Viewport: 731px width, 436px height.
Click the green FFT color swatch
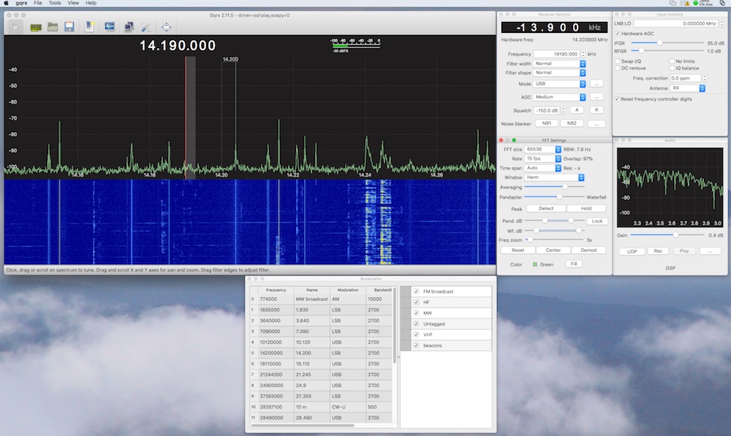click(x=535, y=264)
